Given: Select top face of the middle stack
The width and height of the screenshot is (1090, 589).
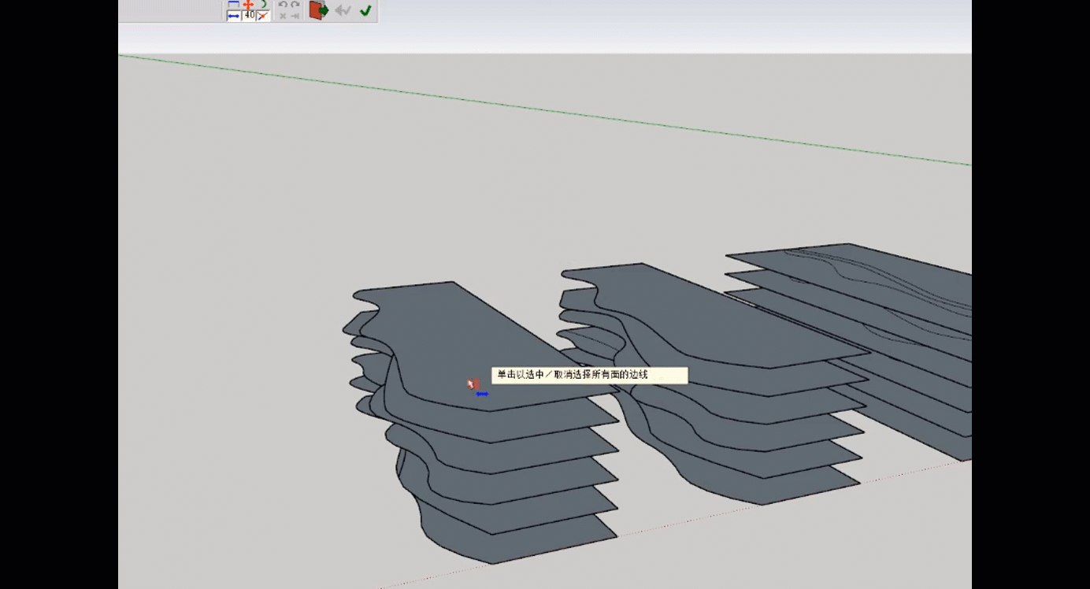Looking at the screenshot, I should 693,315.
